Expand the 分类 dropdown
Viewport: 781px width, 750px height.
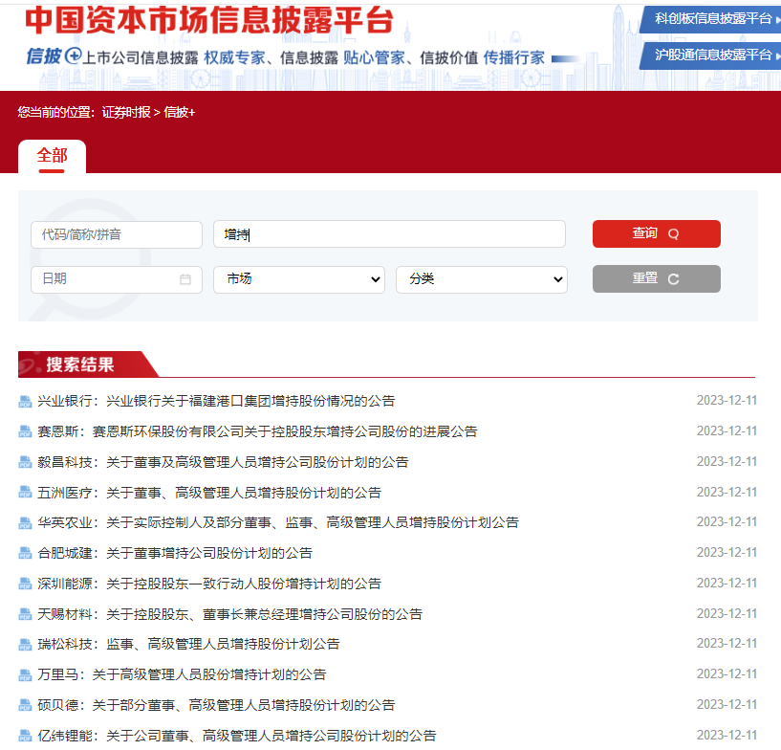481,279
